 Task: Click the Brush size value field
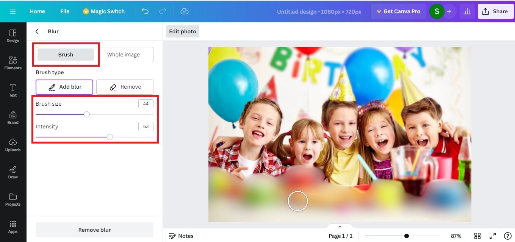(146, 103)
